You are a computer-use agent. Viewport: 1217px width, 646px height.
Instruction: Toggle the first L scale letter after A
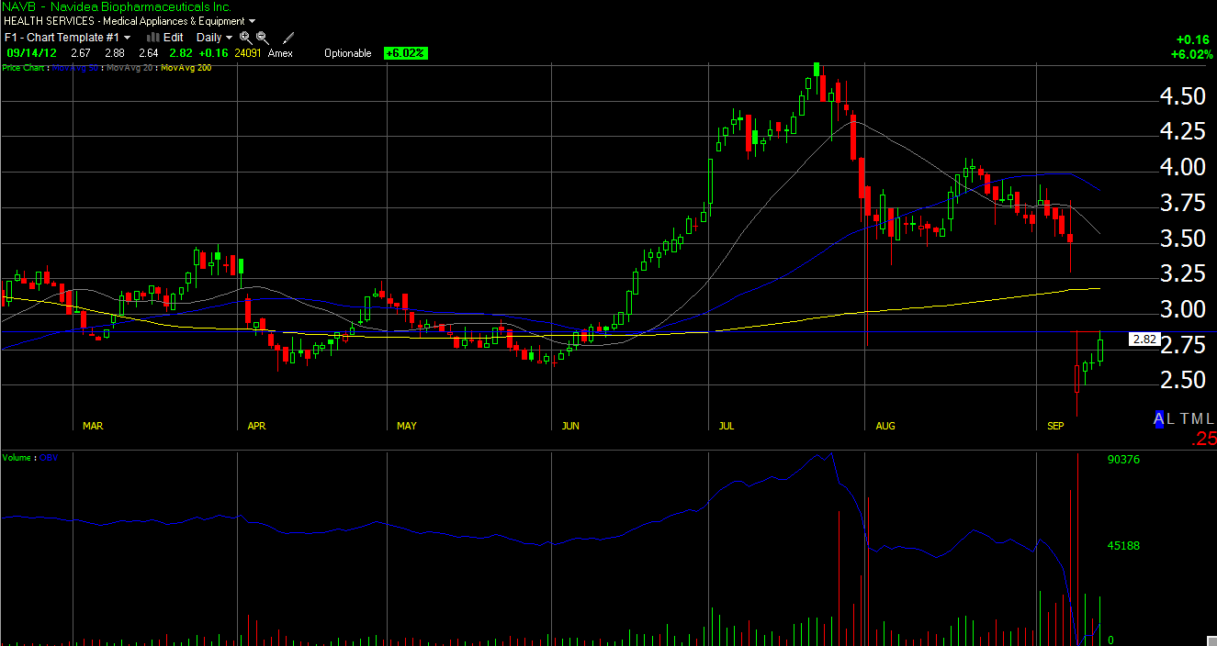(1171, 418)
